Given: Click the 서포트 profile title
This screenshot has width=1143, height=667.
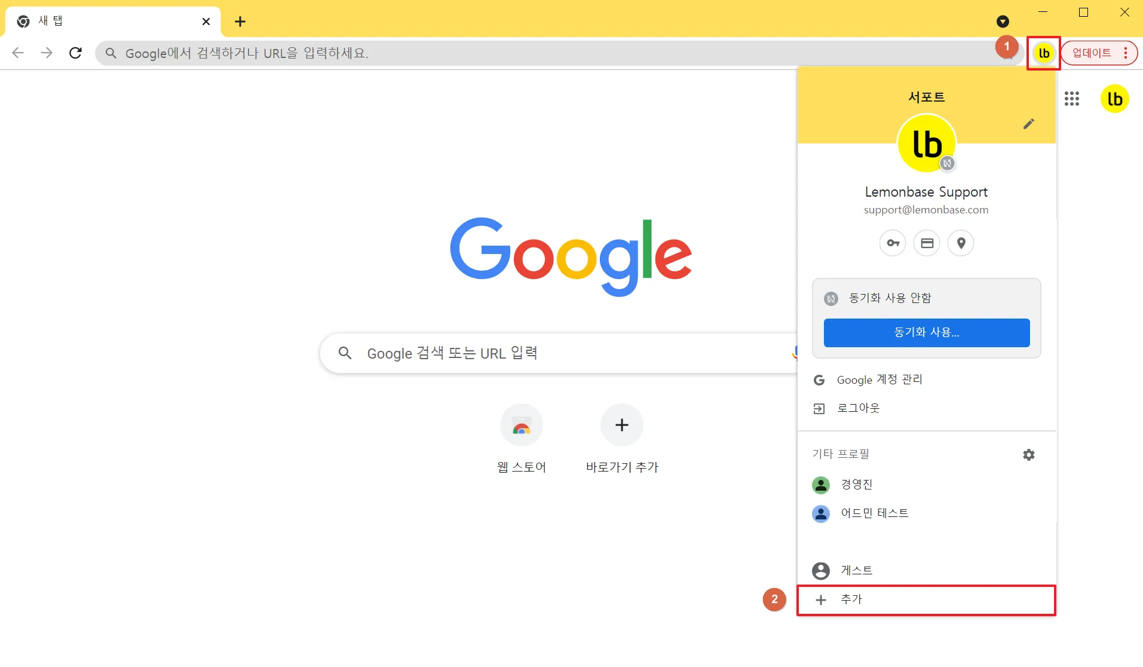Looking at the screenshot, I should coord(927,97).
